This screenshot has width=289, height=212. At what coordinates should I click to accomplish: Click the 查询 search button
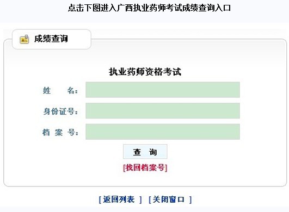click(x=145, y=152)
